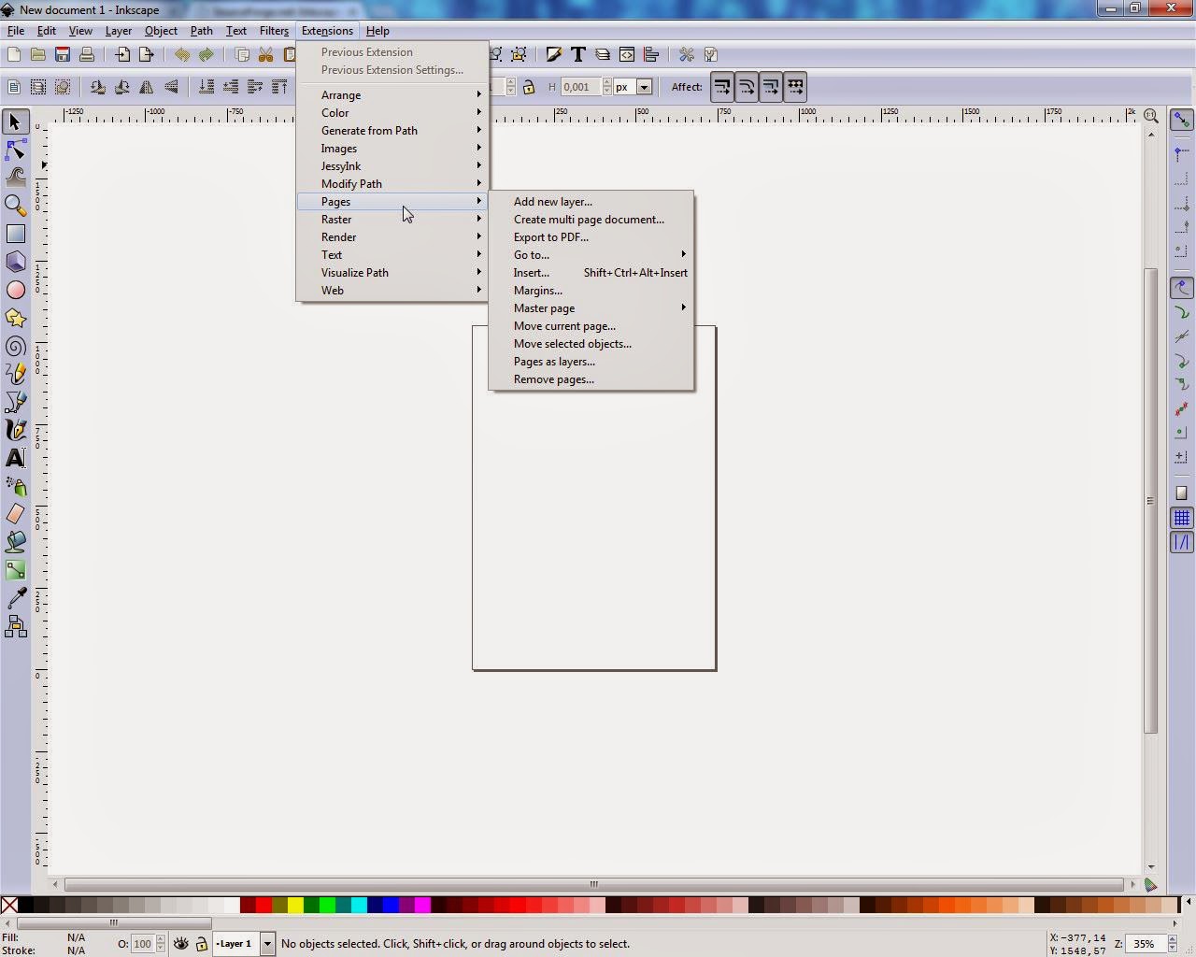Select Export to PDF... entry
The height and width of the screenshot is (957, 1196).
[591, 237]
